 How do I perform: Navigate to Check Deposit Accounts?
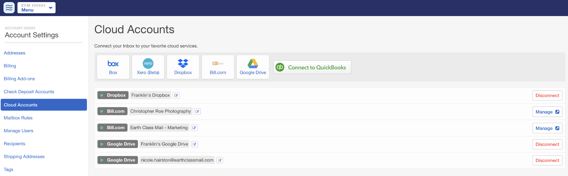pyautogui.click(x=29, y=92)
